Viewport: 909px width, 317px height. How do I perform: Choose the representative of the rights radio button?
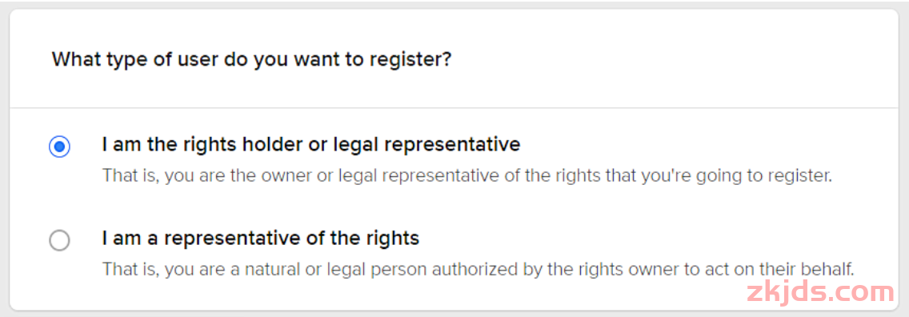(x=59, y=240)
